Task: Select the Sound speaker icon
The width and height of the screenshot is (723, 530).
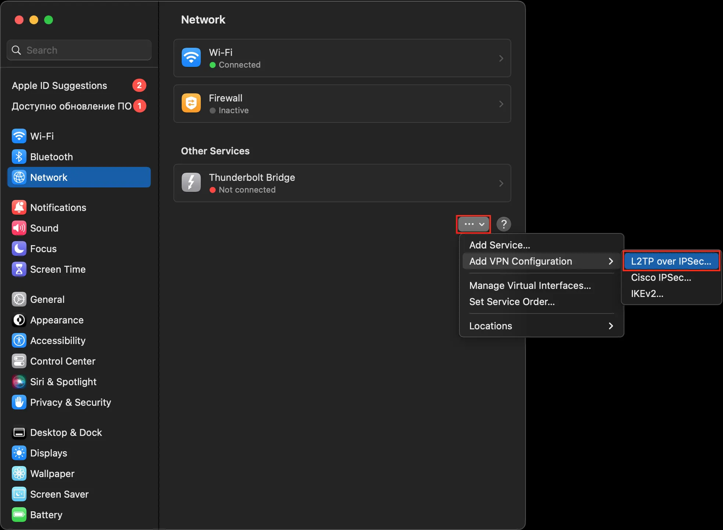Action: [19, 228]
